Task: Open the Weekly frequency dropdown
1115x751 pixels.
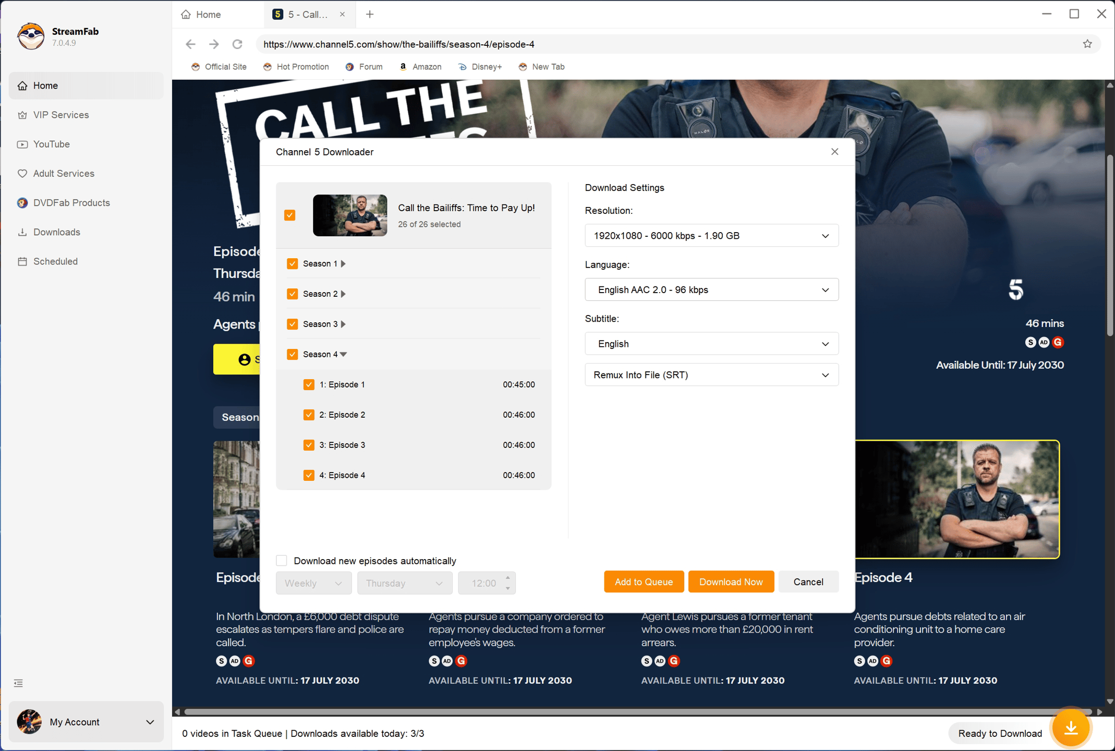Action: pyautogui.click(x=313, y=583)
